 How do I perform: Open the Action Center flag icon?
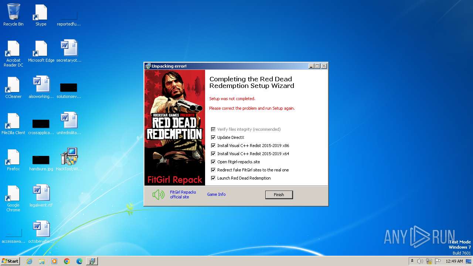(x=438, y=261)
